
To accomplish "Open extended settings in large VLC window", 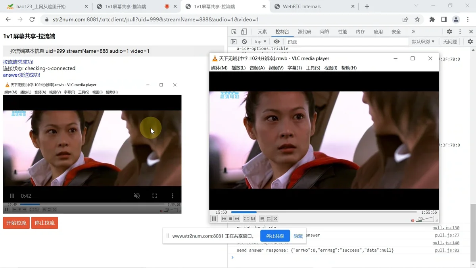I will (253, 219).
